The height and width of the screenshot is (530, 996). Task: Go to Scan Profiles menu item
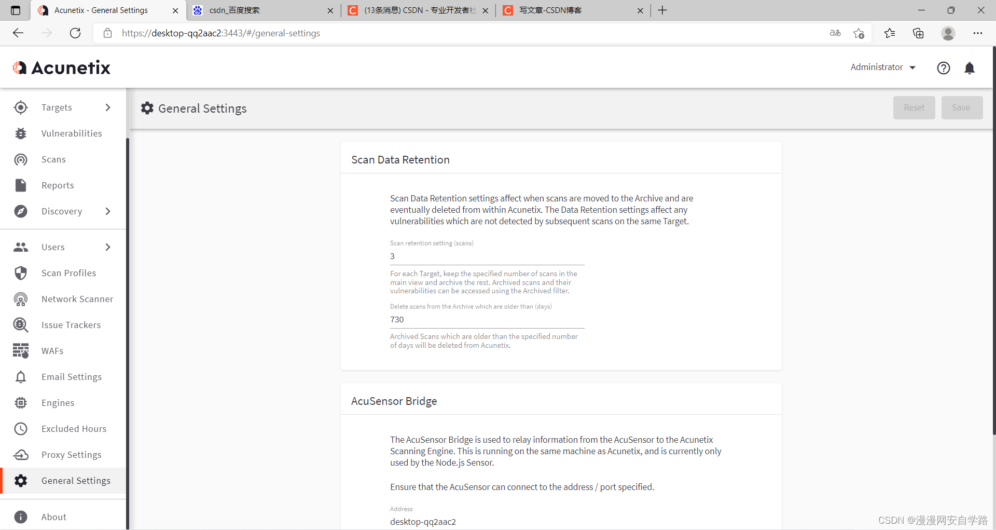pyautogui.click(x=63, y=273)
